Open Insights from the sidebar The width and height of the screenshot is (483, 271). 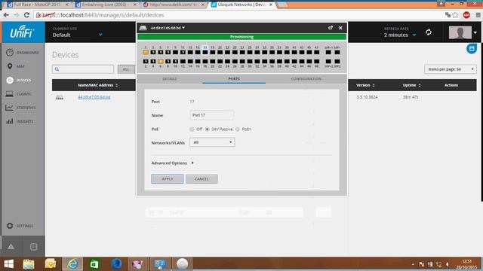pyautogui.click(x=20, y=121)
